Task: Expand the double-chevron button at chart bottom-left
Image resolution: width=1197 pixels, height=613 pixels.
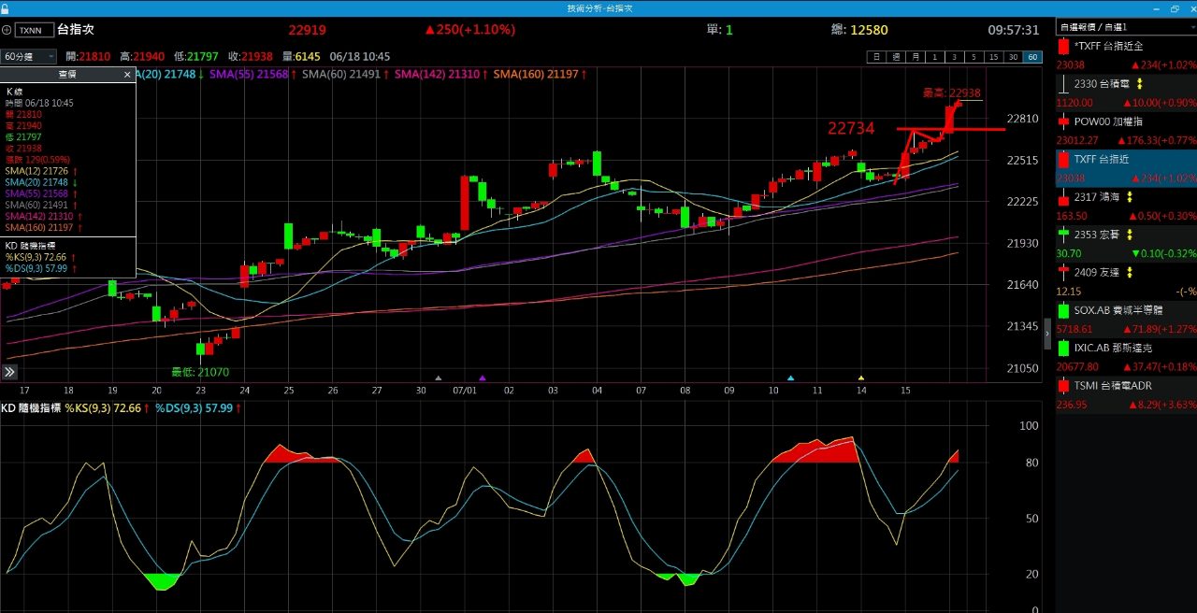Action: [x=9, y=372]
